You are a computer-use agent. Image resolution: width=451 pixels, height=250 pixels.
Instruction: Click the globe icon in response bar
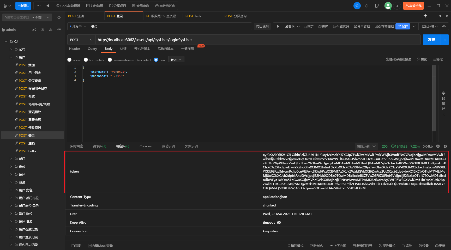click(x=438, y=146)
